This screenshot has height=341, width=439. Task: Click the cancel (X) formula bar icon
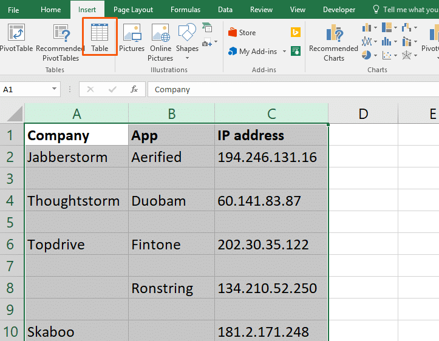(90, 89)
